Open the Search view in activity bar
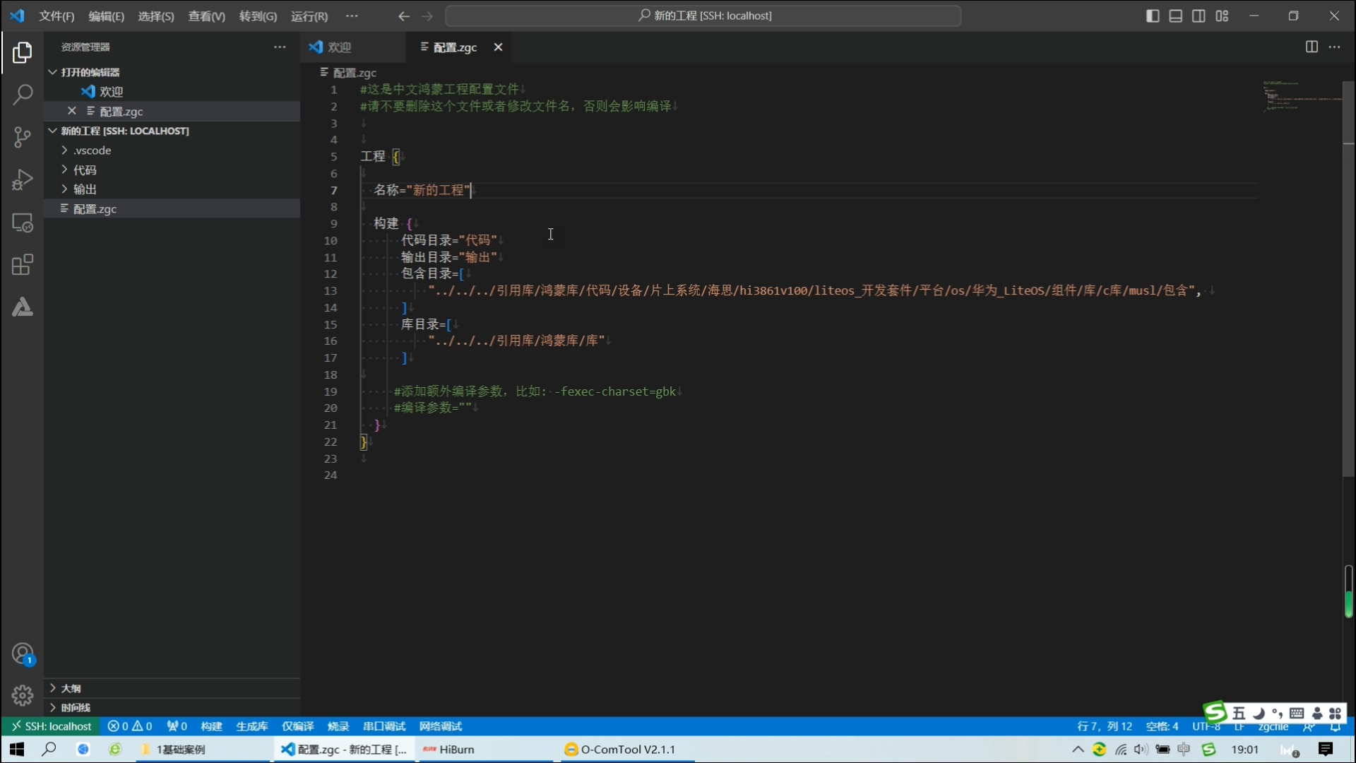Screen dimensions: 1356x763 [23, 94]
